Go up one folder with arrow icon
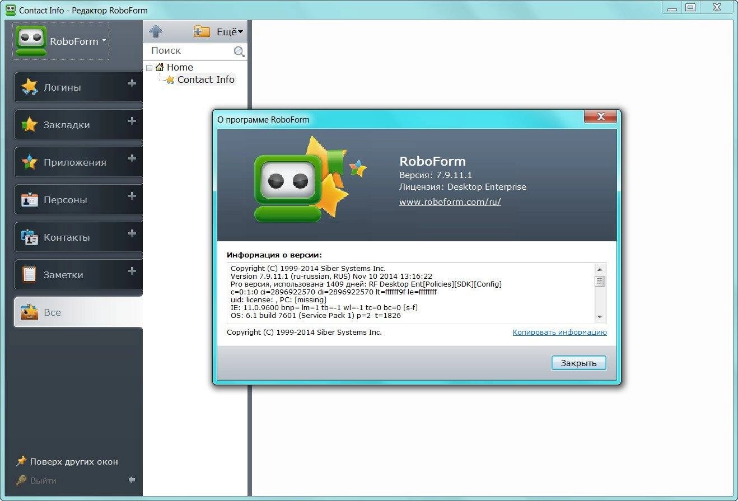This screenshot has width=738, height=501. point(156,31)
